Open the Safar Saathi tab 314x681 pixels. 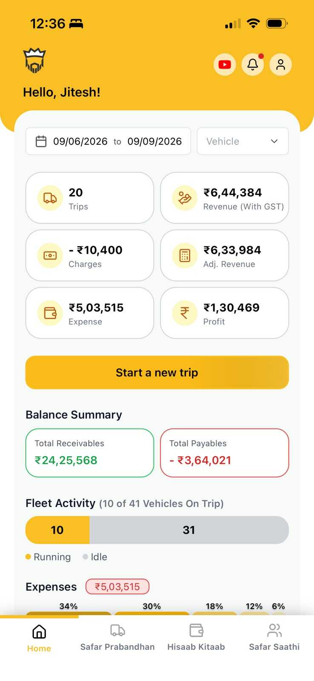click(x=274, y=638)
